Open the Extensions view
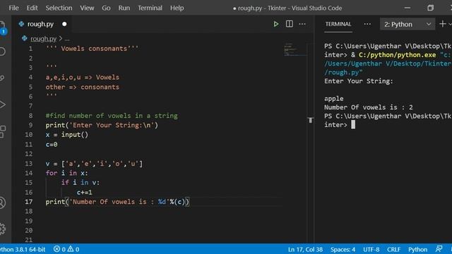The image size is (452, 254). [x=2, y=131]
